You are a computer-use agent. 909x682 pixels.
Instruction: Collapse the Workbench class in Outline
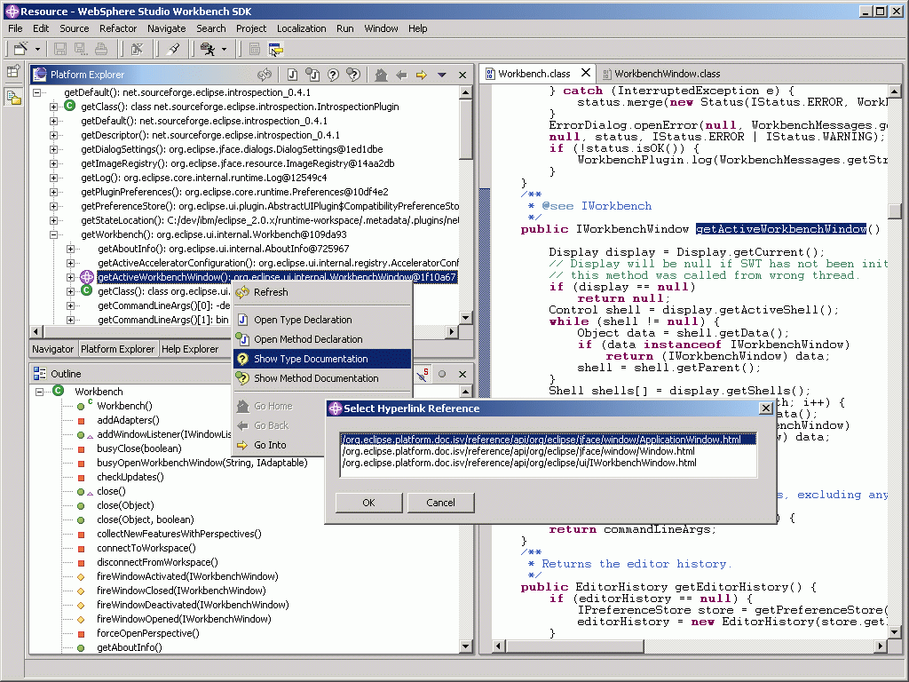tap(39, 392)
